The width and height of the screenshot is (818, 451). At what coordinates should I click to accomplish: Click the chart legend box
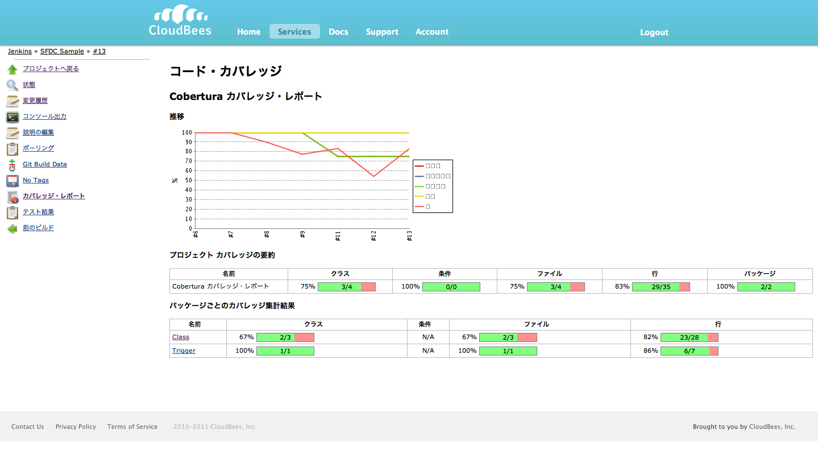[433, 186]
